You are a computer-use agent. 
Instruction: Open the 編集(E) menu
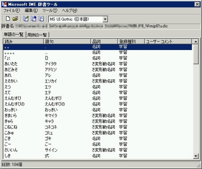pyautogui.click(x=31, y=10)
